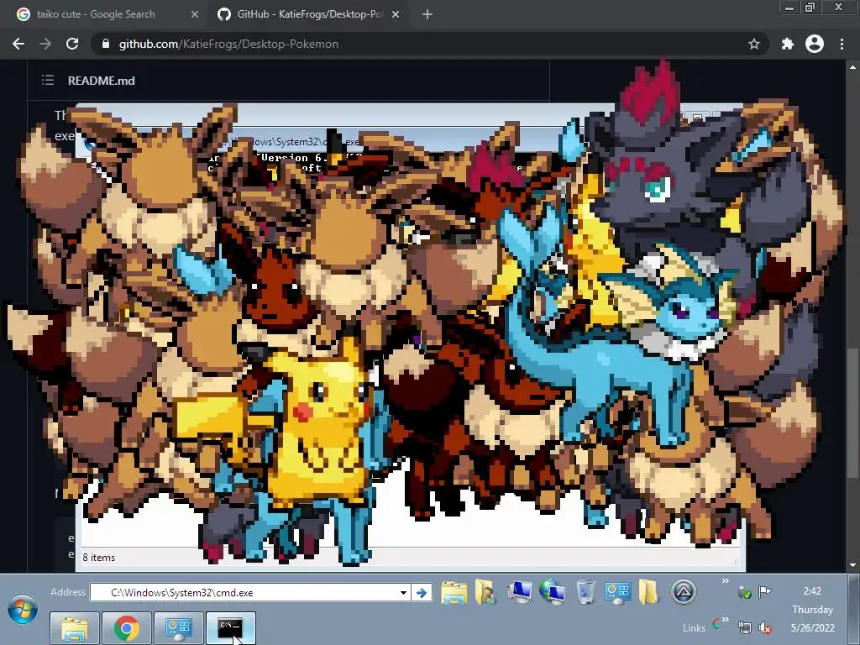Screen dimensions: 860x645
Task: Select the cmd.exe taskbar button
Action: 230,628
